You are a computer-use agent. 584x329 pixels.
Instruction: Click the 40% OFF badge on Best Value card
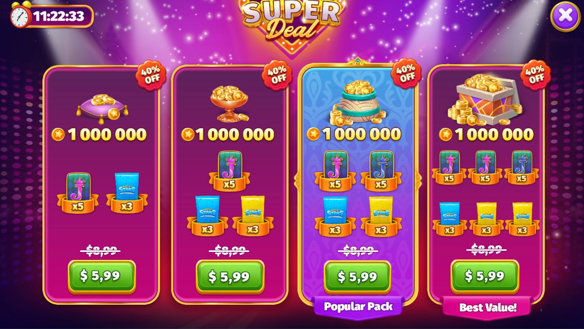535,74
